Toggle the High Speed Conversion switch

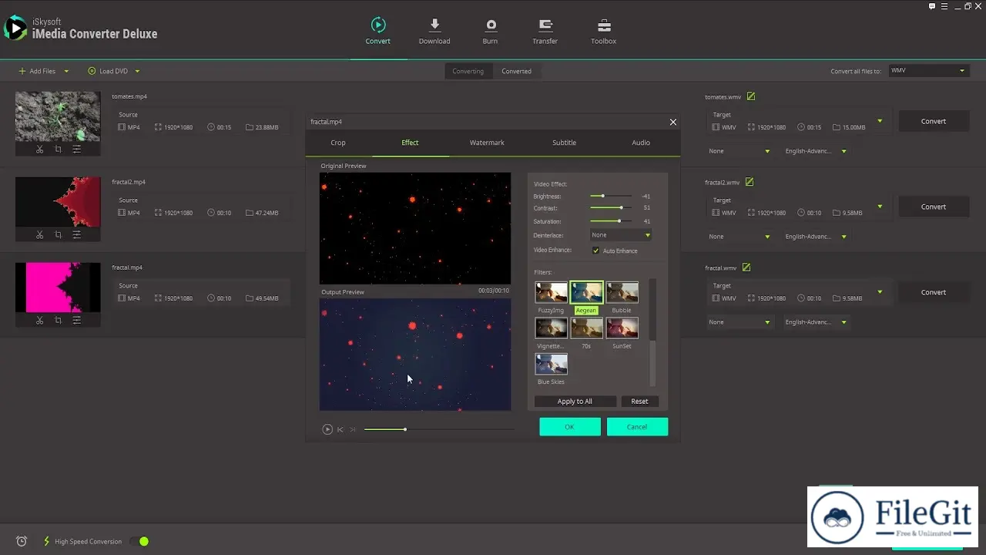pos(139,541)
